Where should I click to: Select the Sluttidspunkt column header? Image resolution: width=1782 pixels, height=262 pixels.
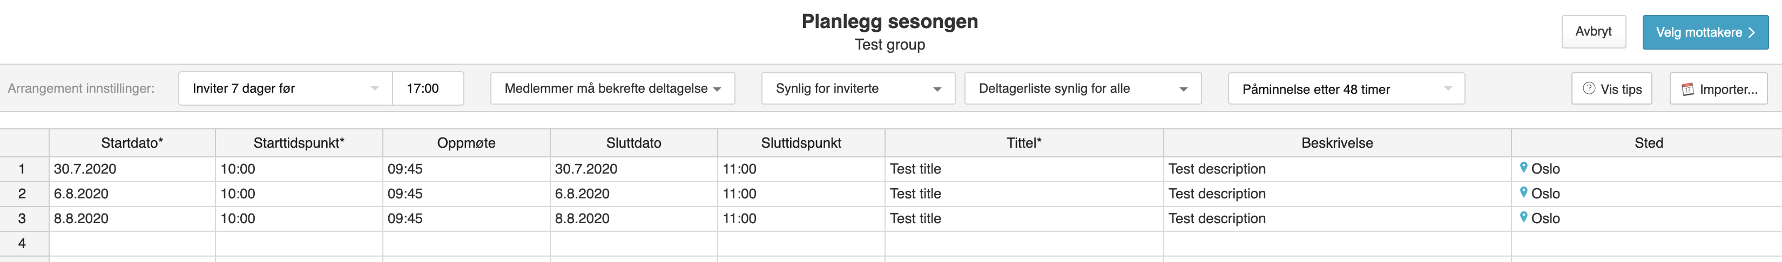pos(801,143)
